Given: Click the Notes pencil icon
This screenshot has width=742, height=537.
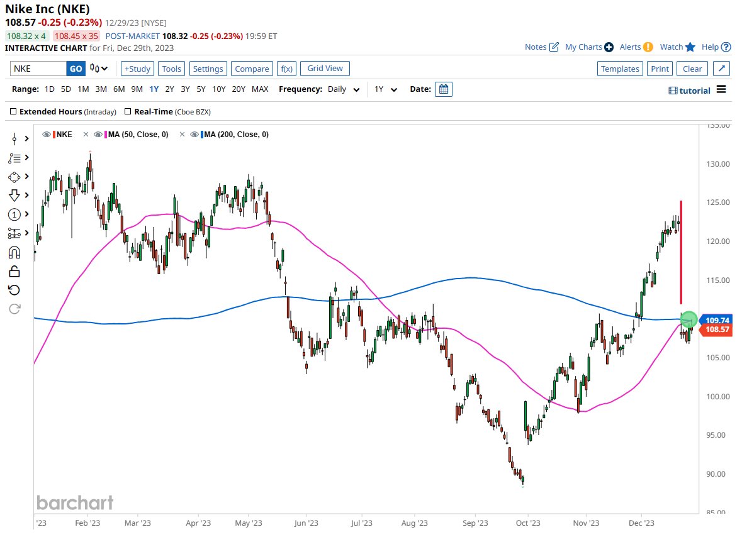Looking at the screenshot, I should [554, 47].
